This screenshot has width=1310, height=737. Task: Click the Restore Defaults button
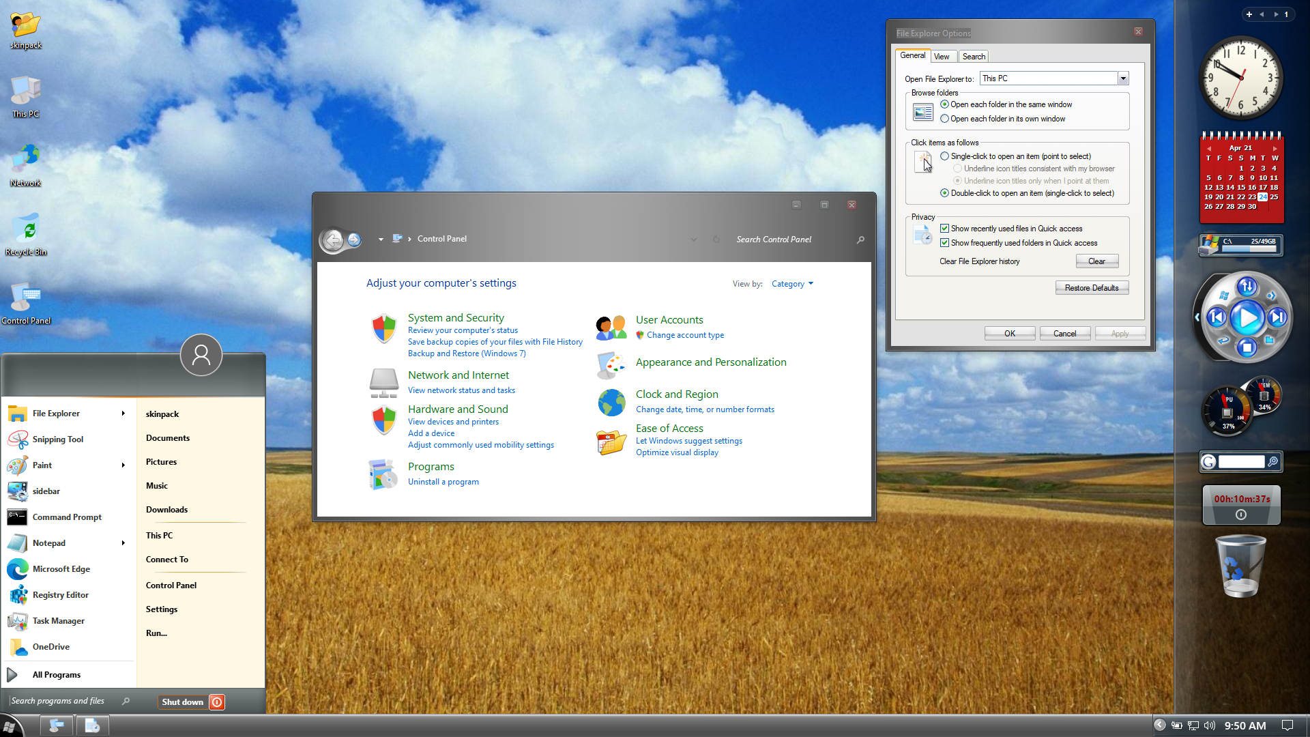coord(1091,288)
